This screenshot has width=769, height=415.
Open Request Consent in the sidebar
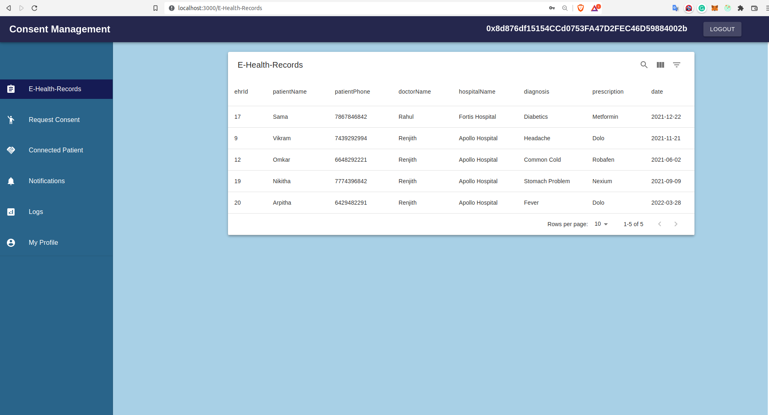(x=56, y=120)
